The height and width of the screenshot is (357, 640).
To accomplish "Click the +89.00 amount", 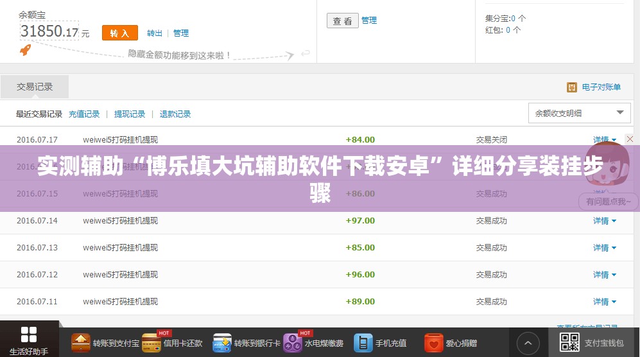I will coord(360,301).
